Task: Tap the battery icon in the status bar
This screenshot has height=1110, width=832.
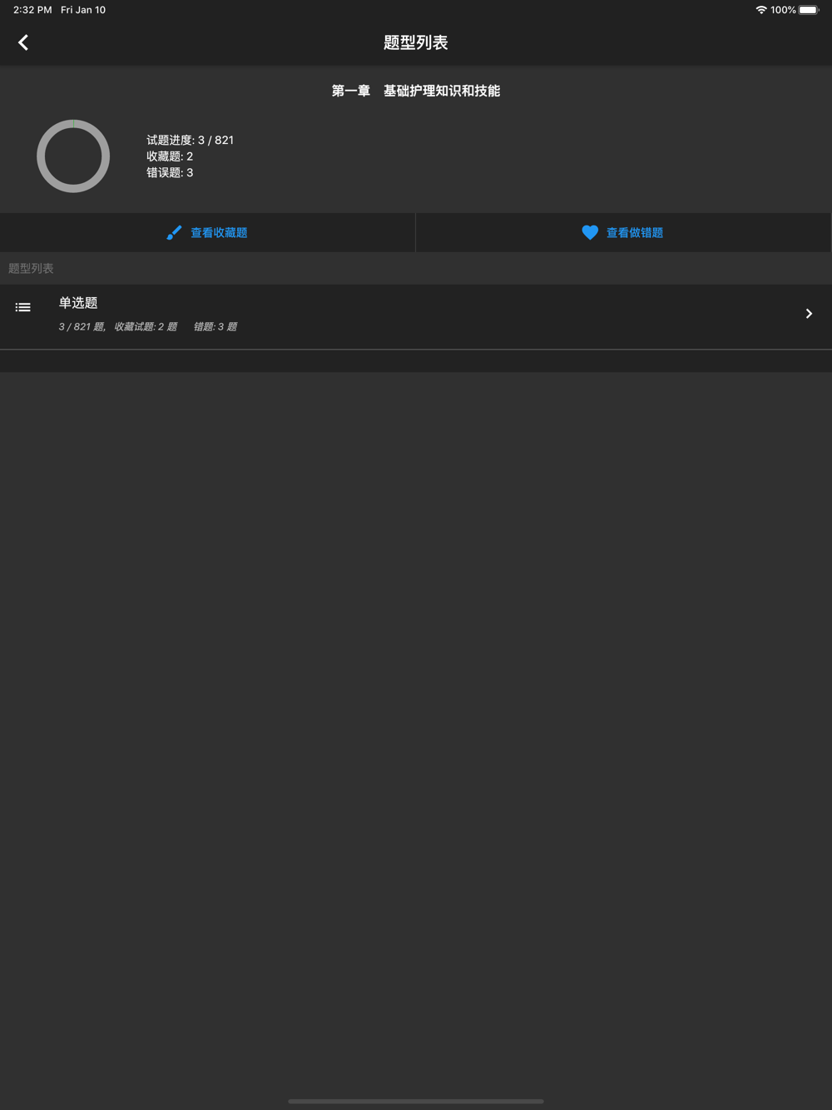Action: pyautogui.click(x=810, y=10)
